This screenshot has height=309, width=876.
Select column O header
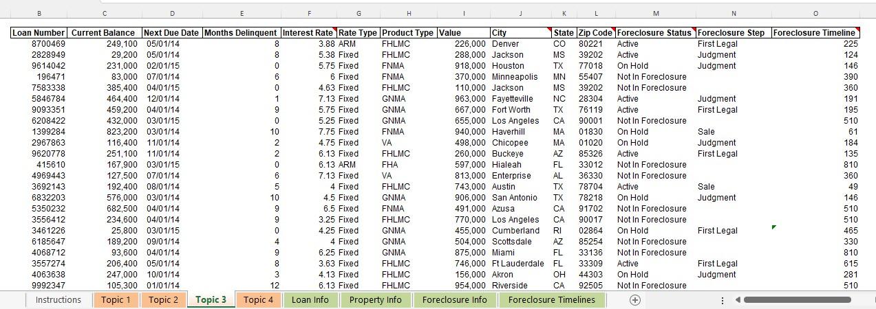816,13
